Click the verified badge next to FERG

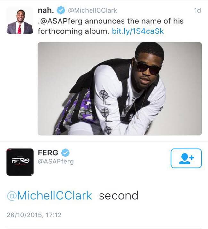[x=65, y=153]
